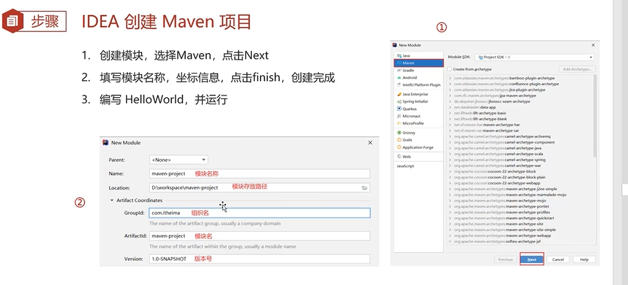This screenshot has width=628, height=285.
Task: Click the Location path field
Action: [x=259, y=187]
